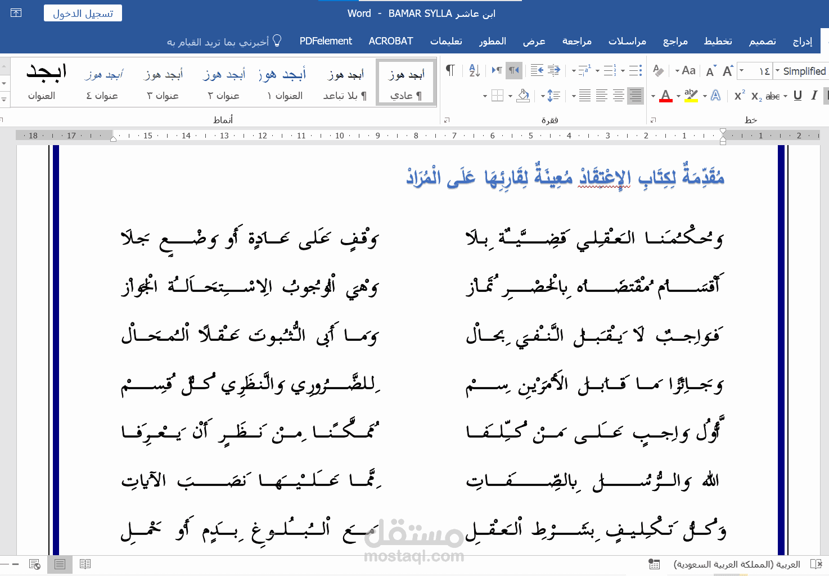Select the بلا تباعد style
The width and height of the screenshot is (829, 576).
(345, 83)
